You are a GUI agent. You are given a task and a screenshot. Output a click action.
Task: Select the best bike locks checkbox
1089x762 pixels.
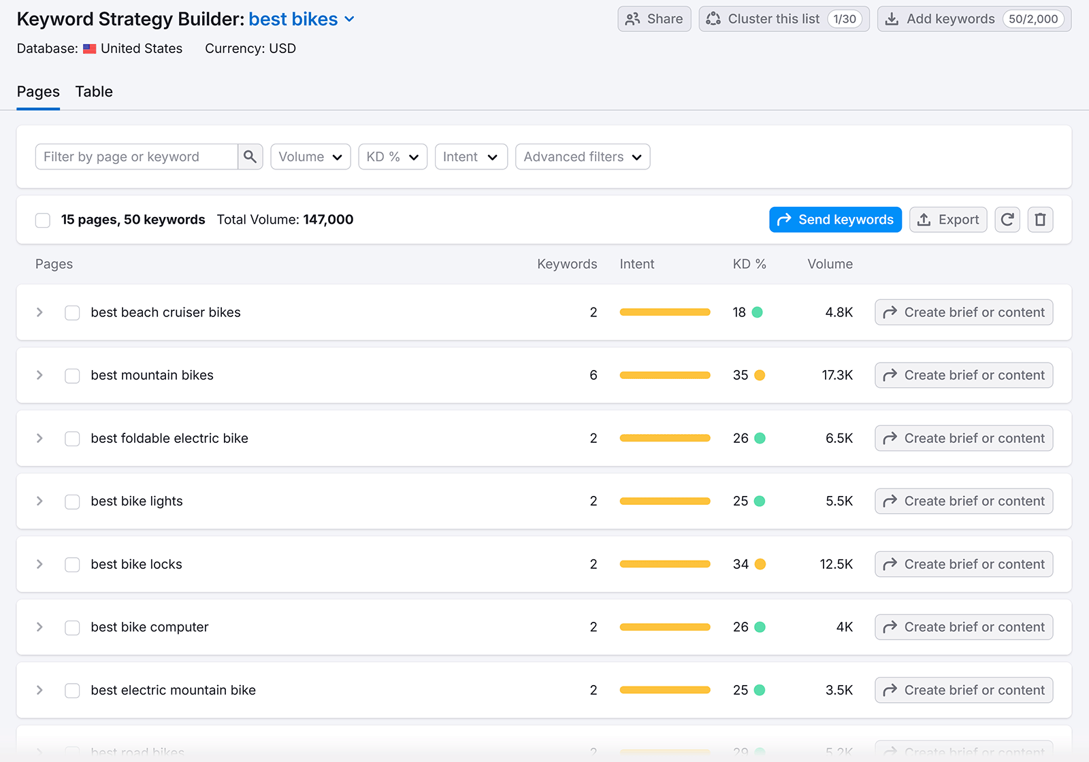tap(72, 564)
